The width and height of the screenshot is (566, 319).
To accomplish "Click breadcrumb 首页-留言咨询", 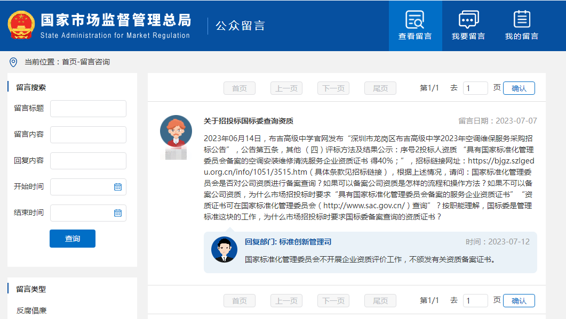I will [86, 62].
